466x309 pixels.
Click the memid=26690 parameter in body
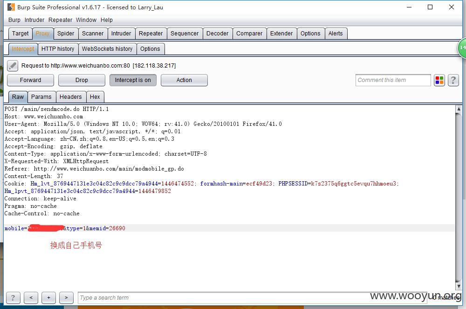pos(107,228)
